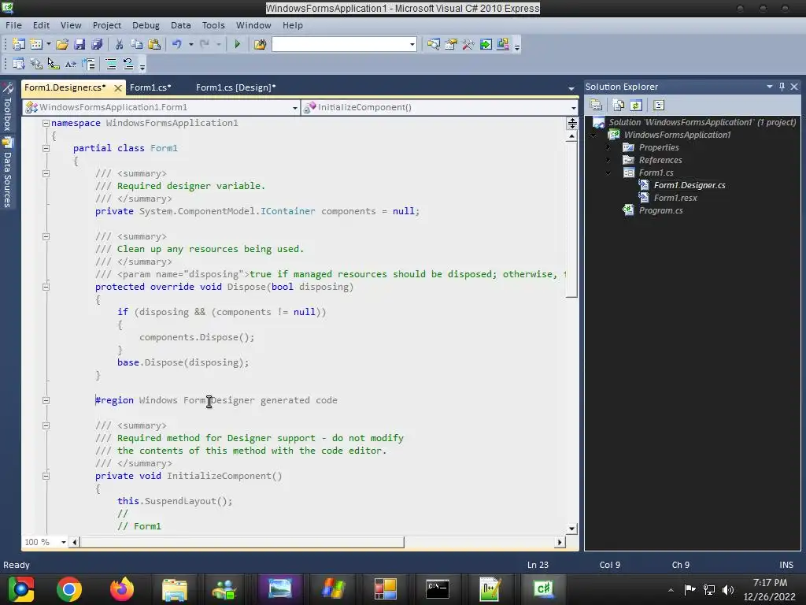Expand the References node in Solution Explorer
The height and width of the screenshot is (605, 806).
click(x=608, y=160)
